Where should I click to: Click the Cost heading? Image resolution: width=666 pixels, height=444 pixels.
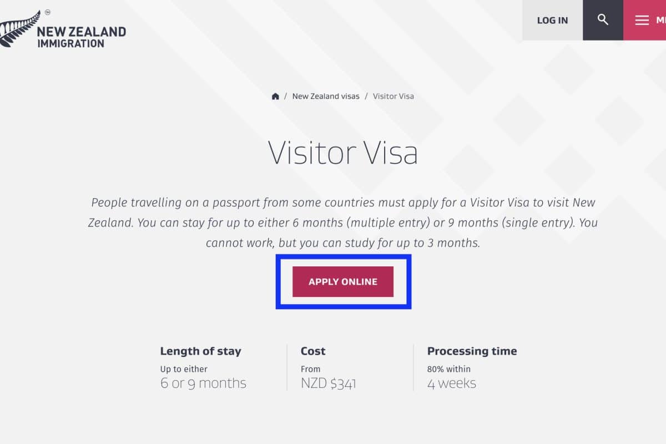(x=313, y=351)
